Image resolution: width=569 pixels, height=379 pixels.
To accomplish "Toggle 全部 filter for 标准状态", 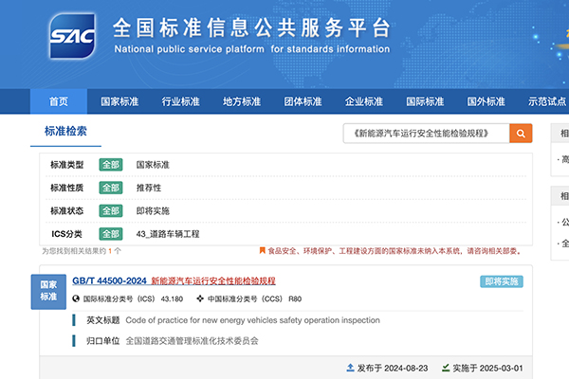I will click(111, 210).
